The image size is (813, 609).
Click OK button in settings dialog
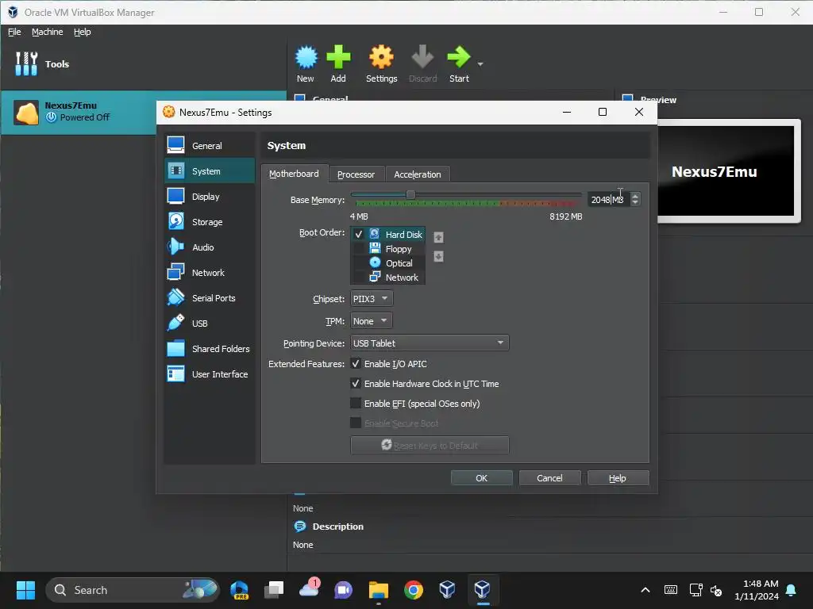(x=482, y=478)
